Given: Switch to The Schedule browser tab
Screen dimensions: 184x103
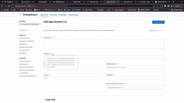Looking at the screenshot, I should tap(43, 2).
